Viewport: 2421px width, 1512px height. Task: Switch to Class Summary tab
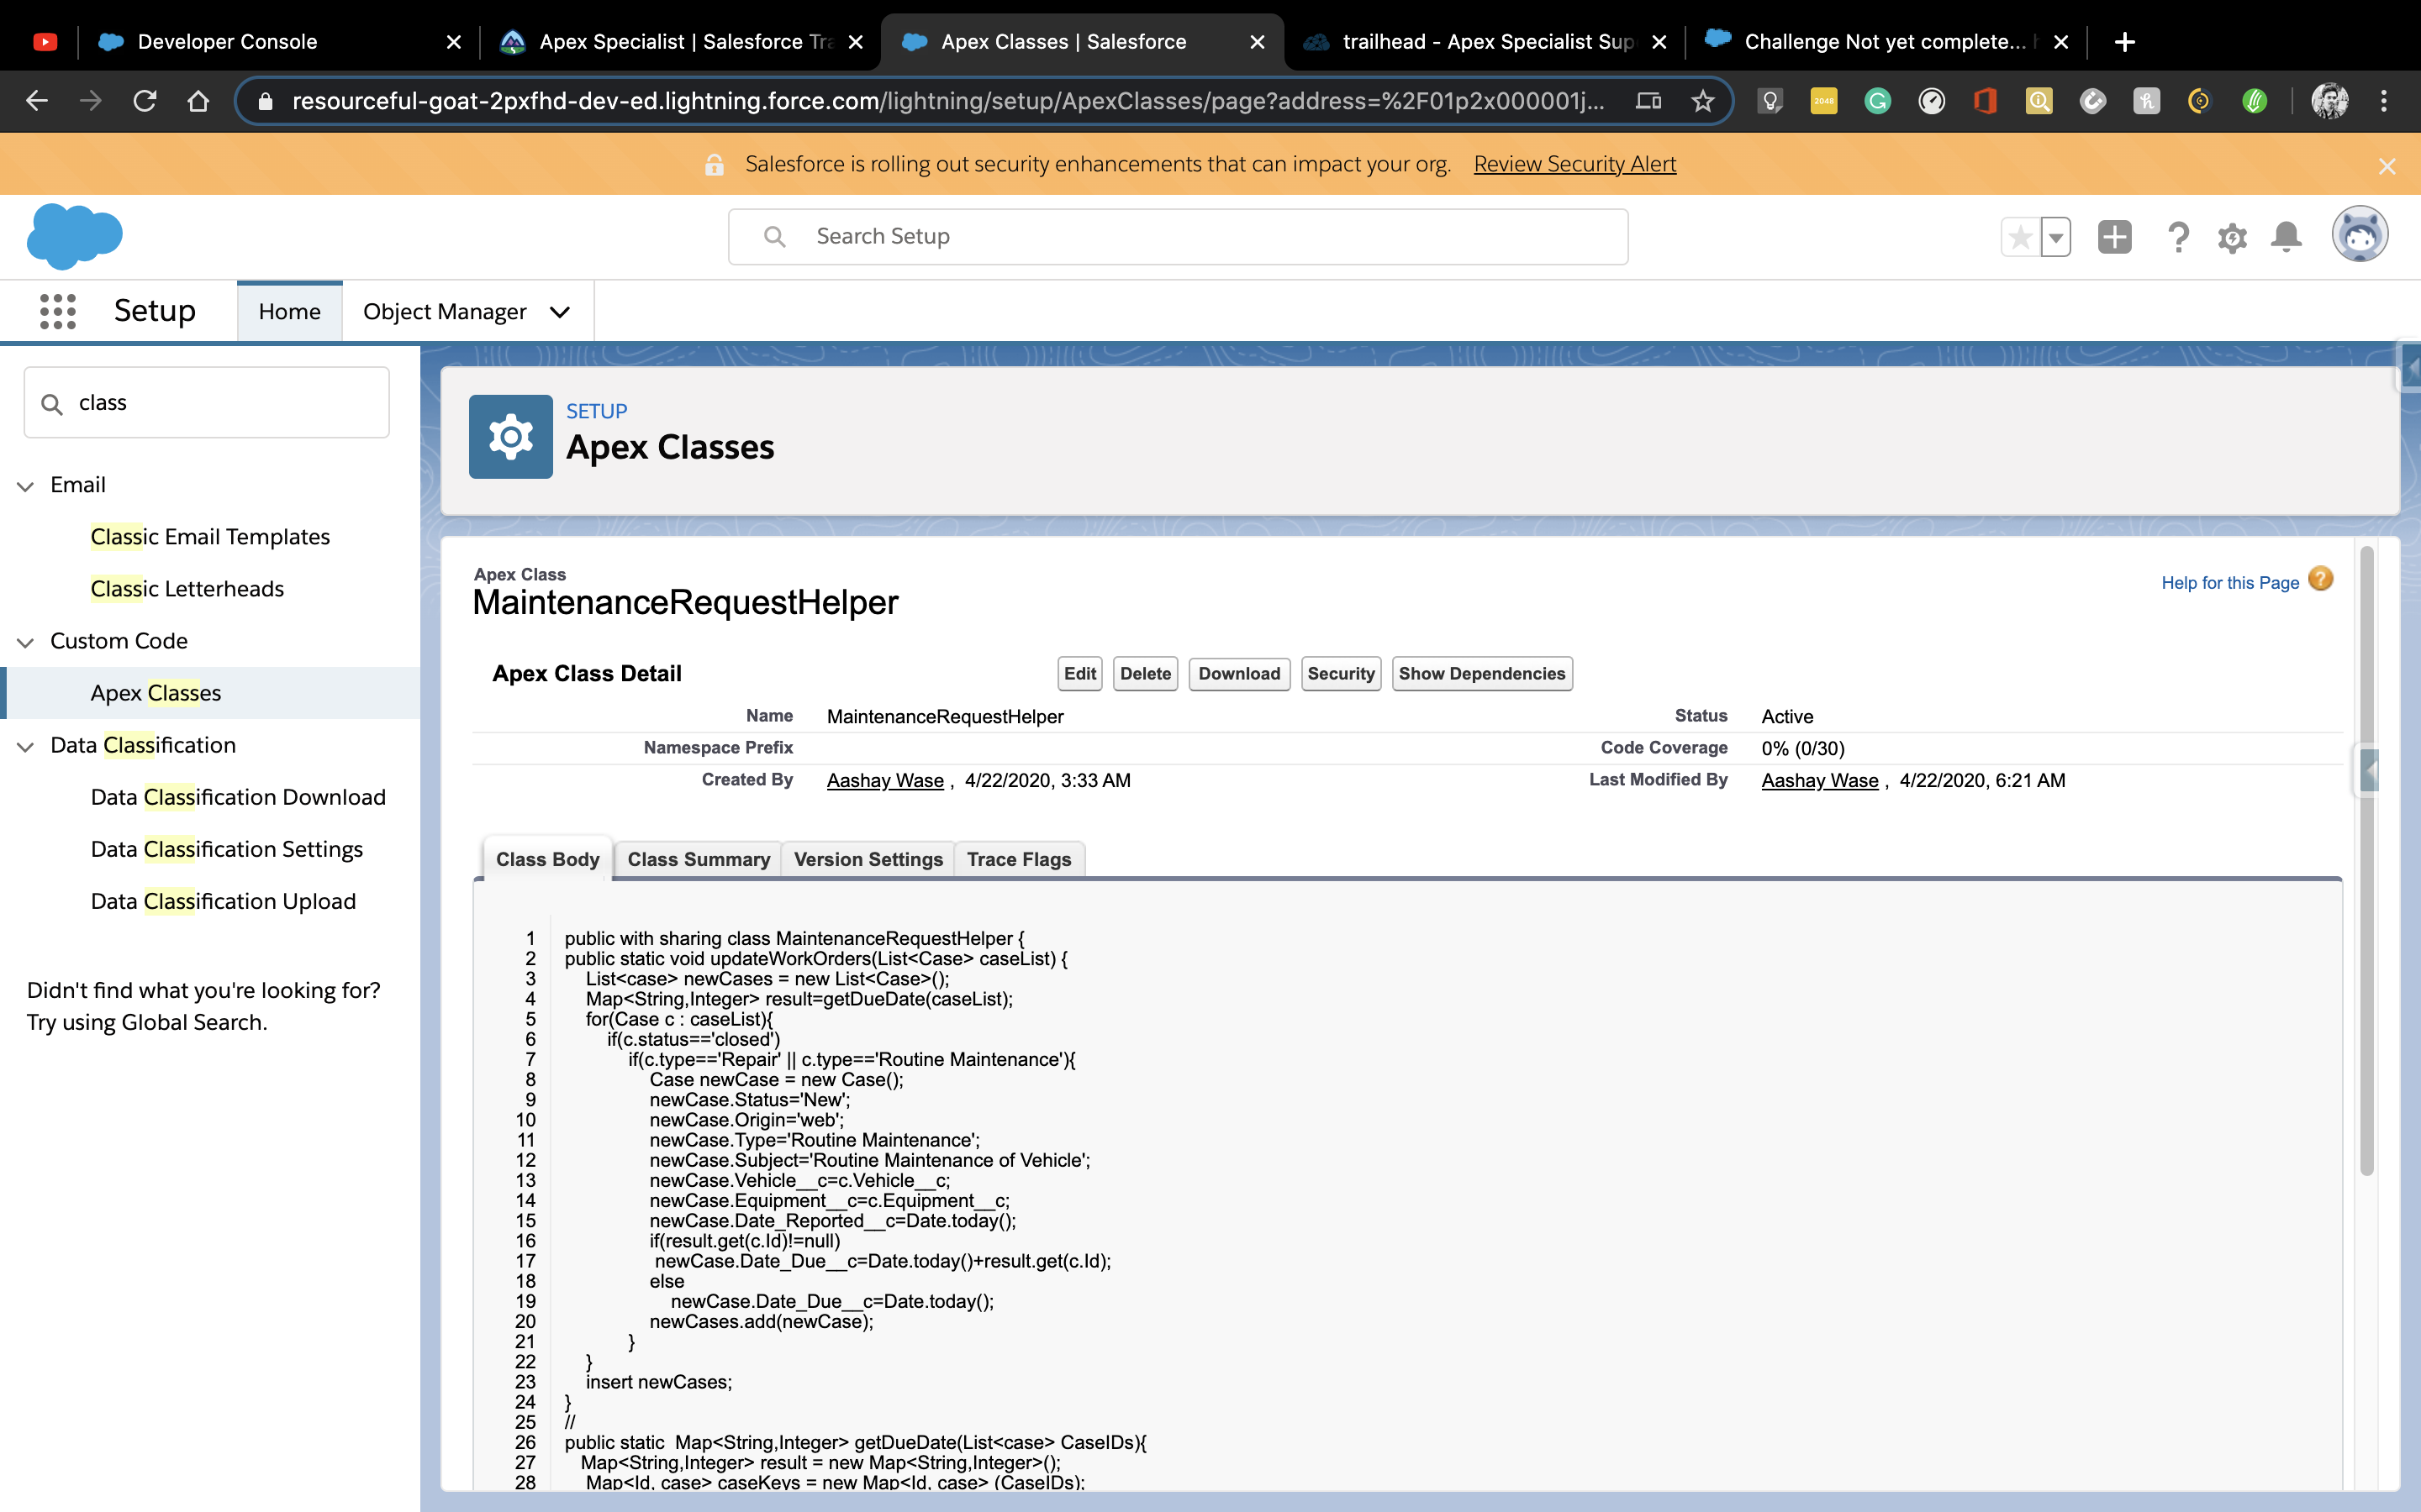(x=699, y=860)
